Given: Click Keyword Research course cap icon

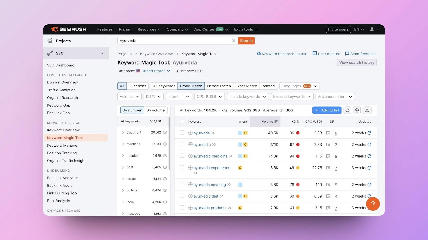Looking at the screenshot, I should 259,54.
